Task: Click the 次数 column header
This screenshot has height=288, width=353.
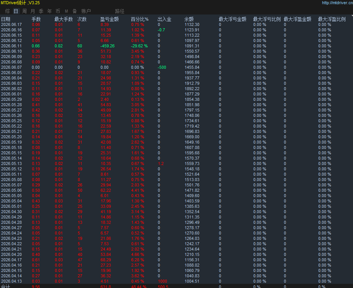Action: [82, 19]
